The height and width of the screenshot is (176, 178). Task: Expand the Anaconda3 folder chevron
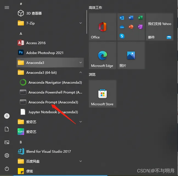pyautogui.click(x=81, y=63)
